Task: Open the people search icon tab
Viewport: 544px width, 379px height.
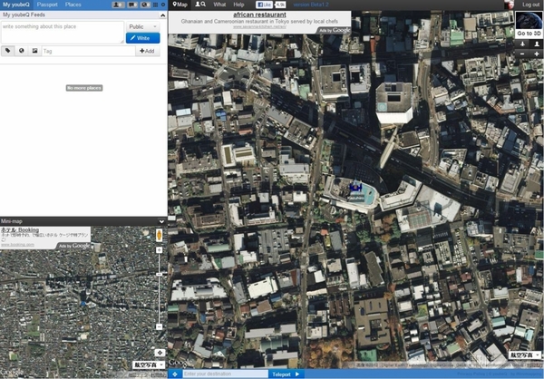Action: point(200,5)
